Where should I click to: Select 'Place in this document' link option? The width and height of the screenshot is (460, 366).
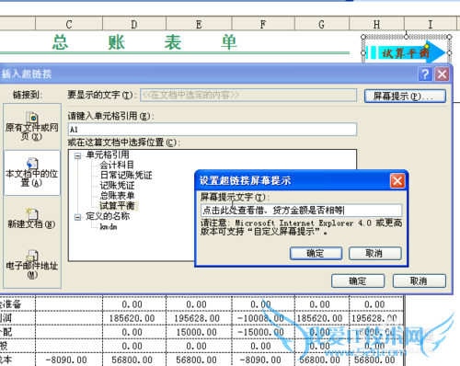tap(32, 173)
